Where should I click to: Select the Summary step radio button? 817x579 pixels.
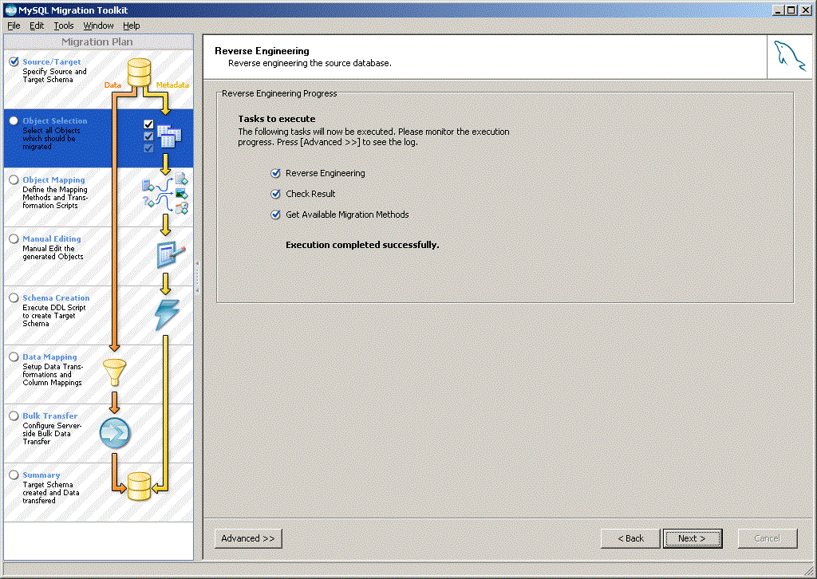(14, 475)
